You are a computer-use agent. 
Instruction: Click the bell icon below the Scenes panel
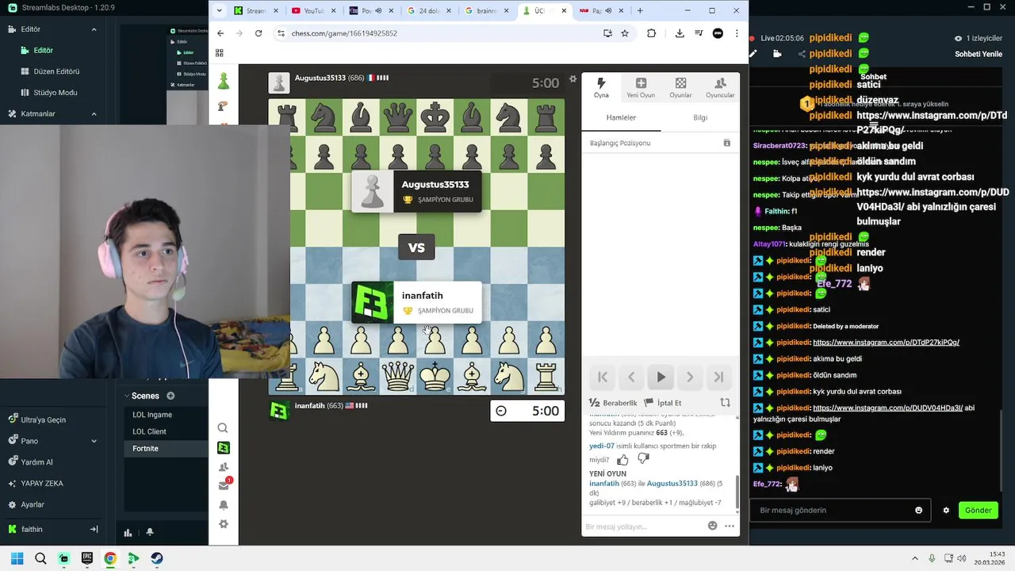(150, 533)
